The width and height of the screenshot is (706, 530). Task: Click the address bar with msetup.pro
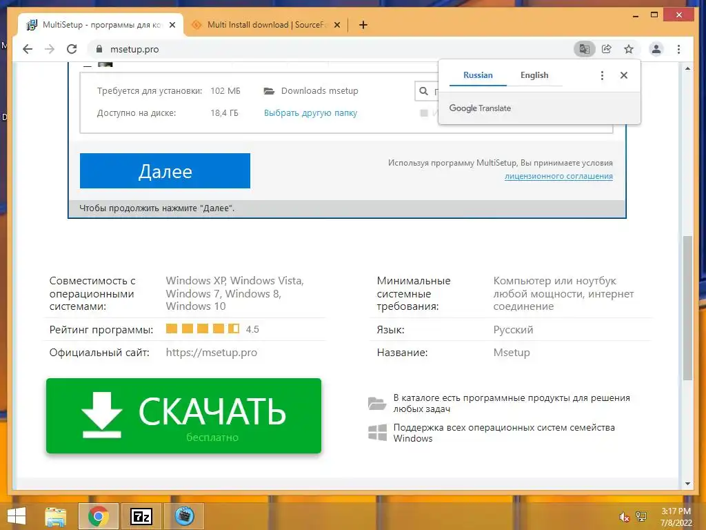tap(329, 49)
